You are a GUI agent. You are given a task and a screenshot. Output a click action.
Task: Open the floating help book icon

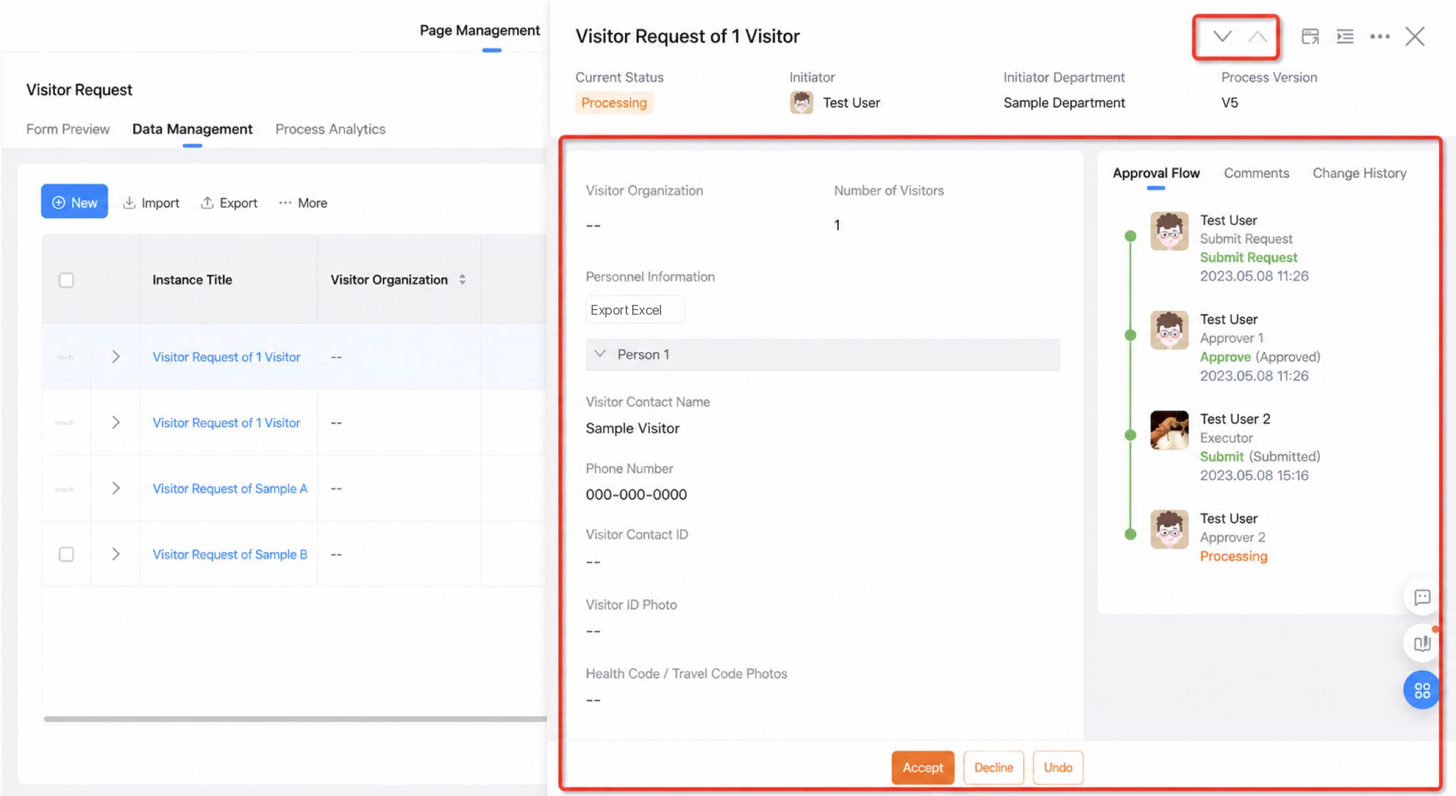1422,643
